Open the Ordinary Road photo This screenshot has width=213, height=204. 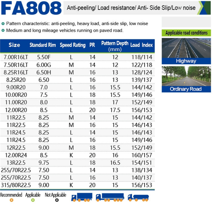click(x=186, y=76)
